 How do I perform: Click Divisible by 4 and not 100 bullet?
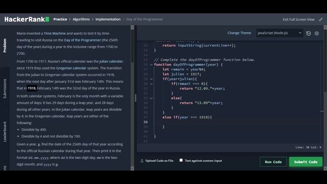pyautogui.click(x=51, y=136)
